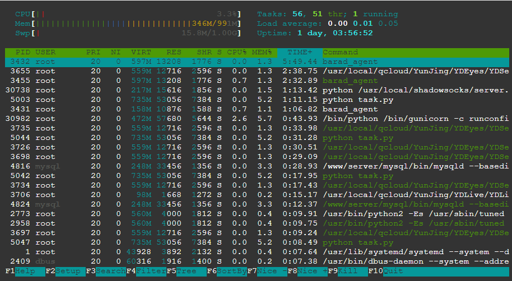Viewport: 512px width, 281px height.
Task: Select process row PID 3697
Action: pyautogui.click(x=257, y=233)
